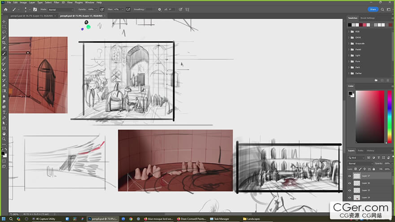Hide Layer 17 with eye icon
This screenshot has height=222, width=395.
350,176
